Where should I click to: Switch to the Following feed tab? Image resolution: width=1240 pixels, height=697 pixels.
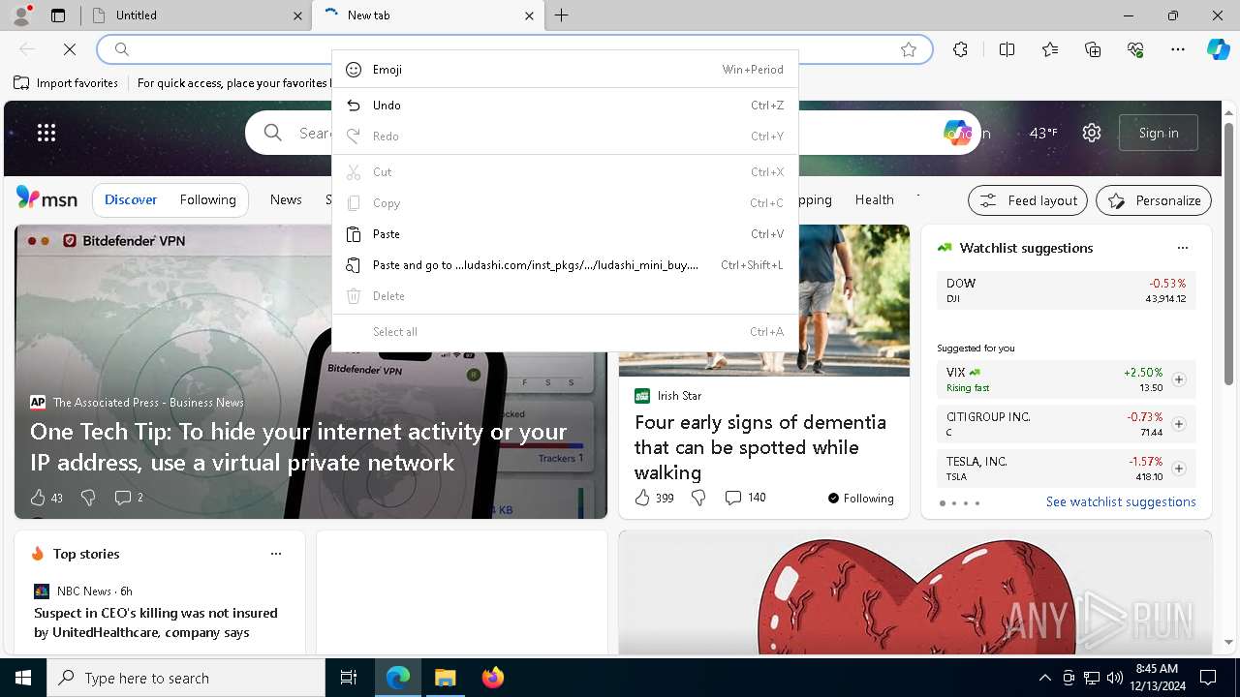pos(207,199)
